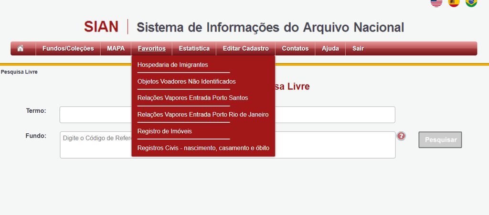This screenshot has width=489, height=215.
Task: Click the Pesquisar button
Action: (x=440, y=140)
